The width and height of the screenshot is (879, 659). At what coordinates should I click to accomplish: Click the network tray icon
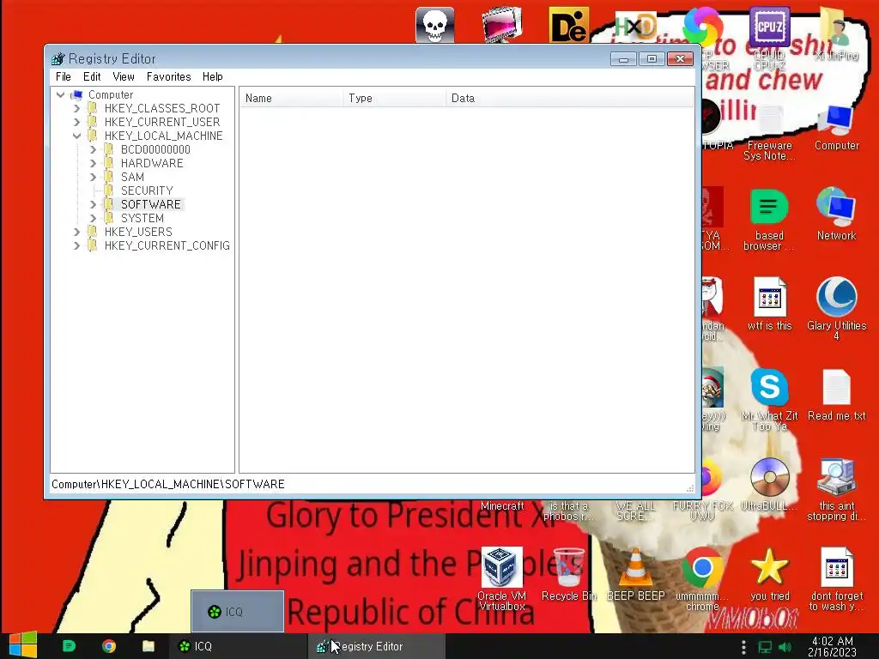(x=765, y=647)
